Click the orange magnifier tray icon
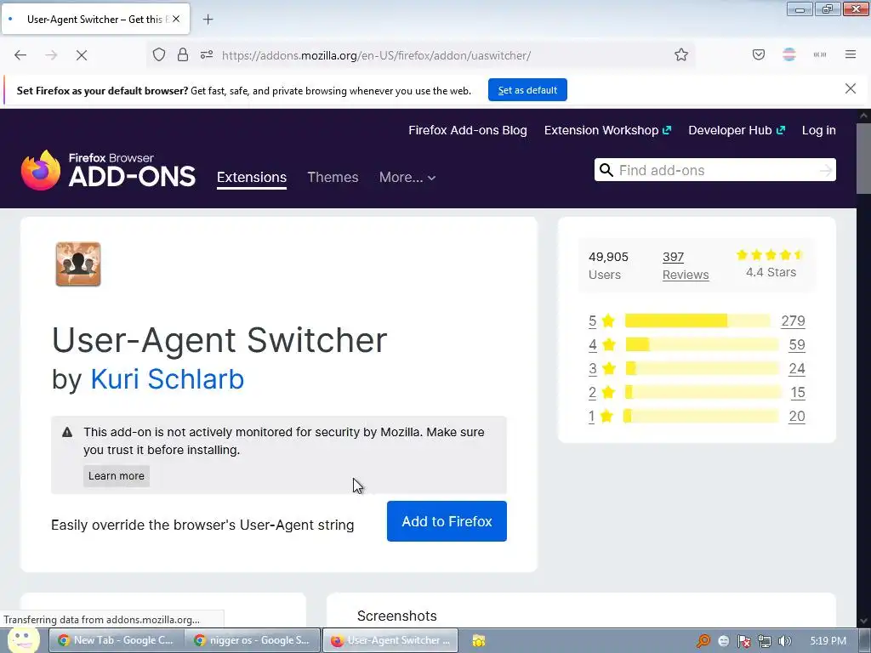Viewport: 871px width, 653px height. (x=703, y=641)
